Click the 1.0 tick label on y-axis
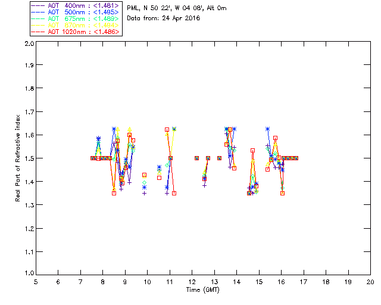 (x=29, y=273)
